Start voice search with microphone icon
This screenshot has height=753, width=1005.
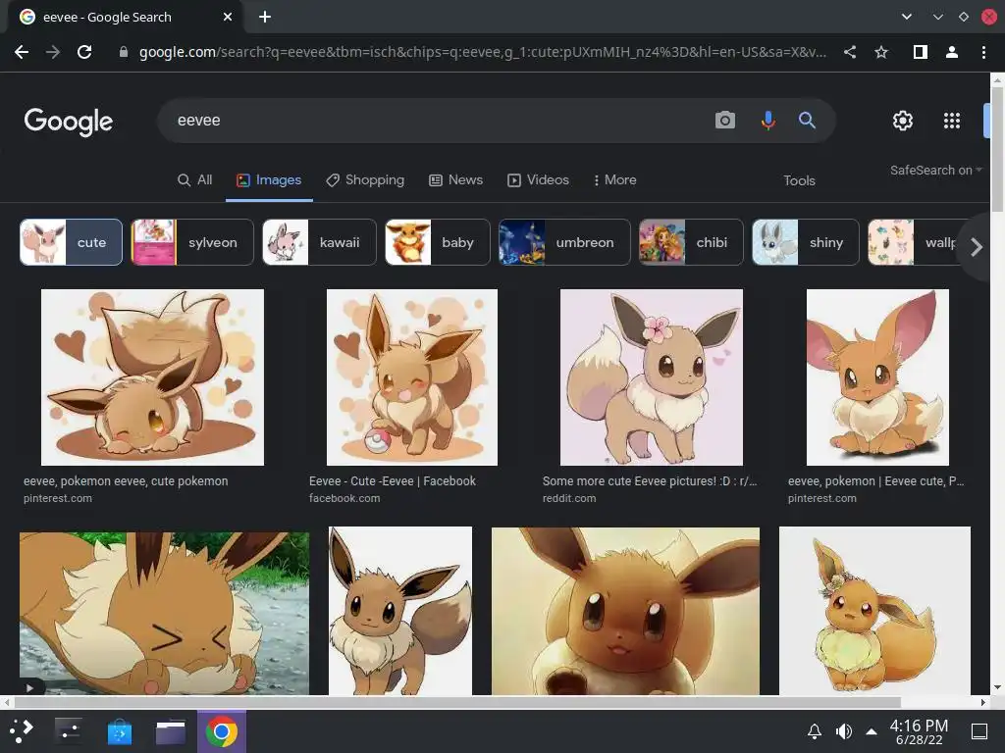[x=767, y=120]
